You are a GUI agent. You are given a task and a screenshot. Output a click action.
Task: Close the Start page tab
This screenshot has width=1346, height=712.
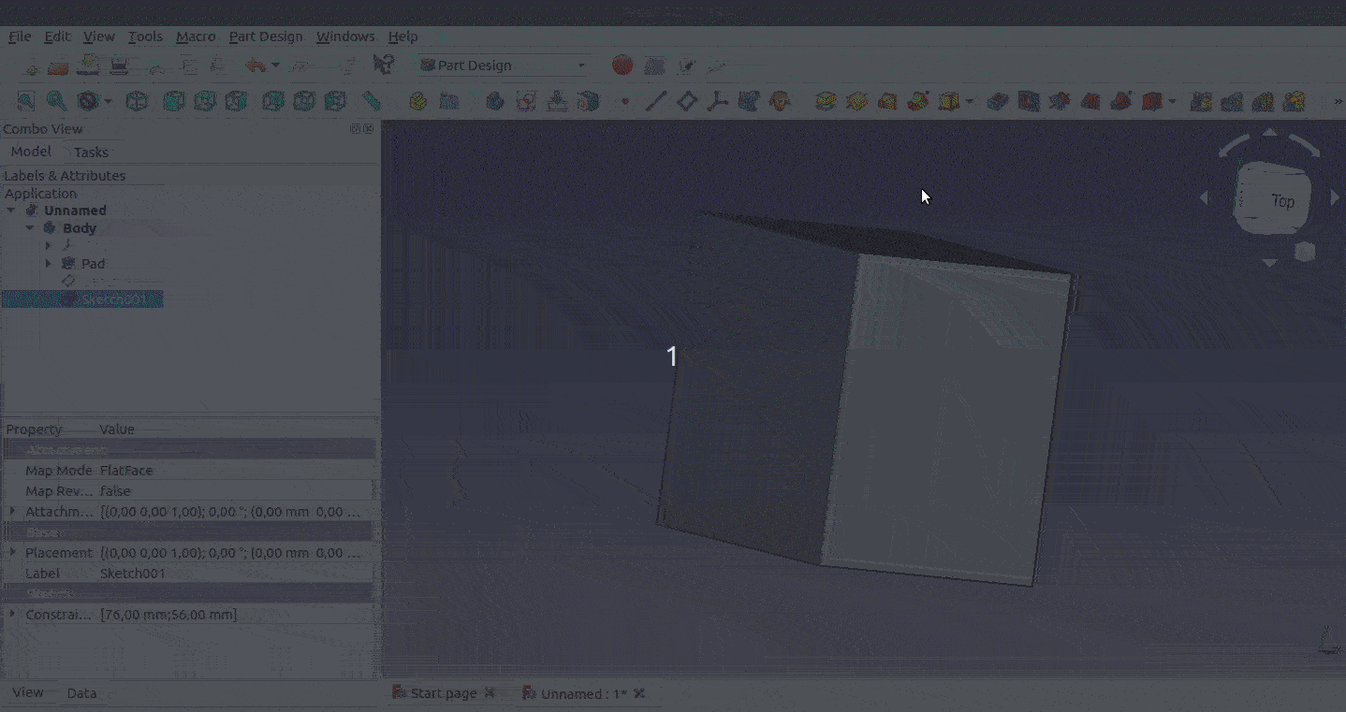point(489,693)
